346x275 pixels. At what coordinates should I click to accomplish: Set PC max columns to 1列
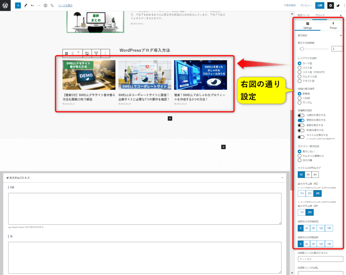coord(302,193)
